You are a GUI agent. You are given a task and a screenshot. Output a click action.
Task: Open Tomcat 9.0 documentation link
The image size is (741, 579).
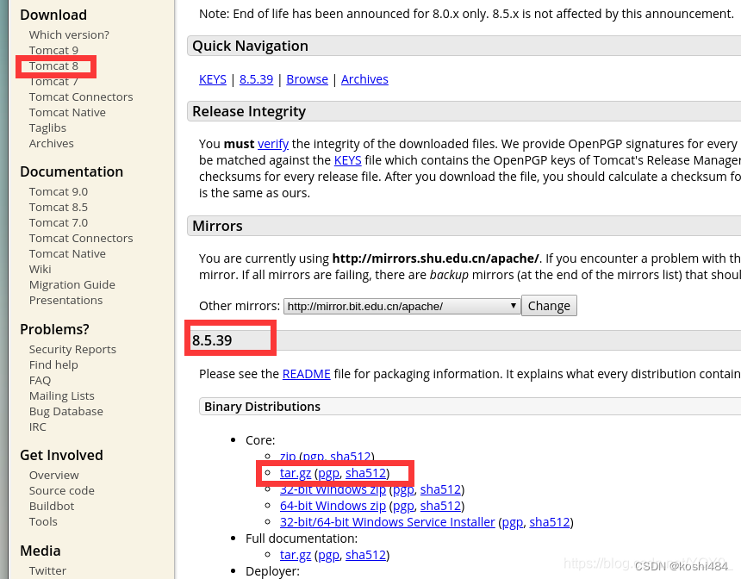[58, 192]
